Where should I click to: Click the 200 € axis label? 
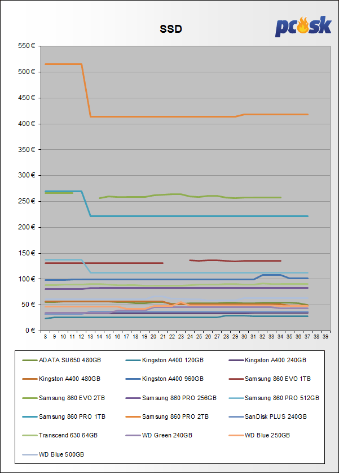point(27,227)
